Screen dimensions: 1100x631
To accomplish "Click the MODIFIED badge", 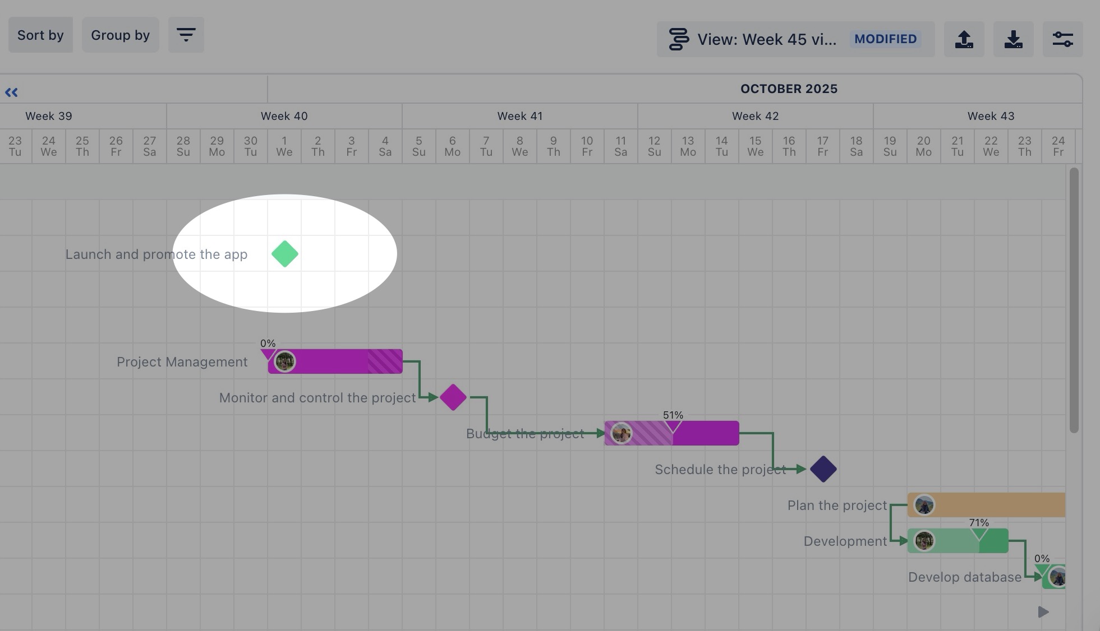I will coord(885,39).
